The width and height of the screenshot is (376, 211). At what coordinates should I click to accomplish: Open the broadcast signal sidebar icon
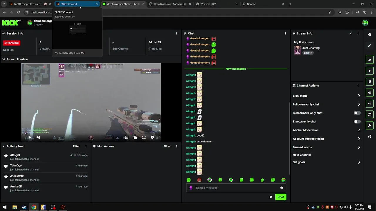(x=370, y=103)
